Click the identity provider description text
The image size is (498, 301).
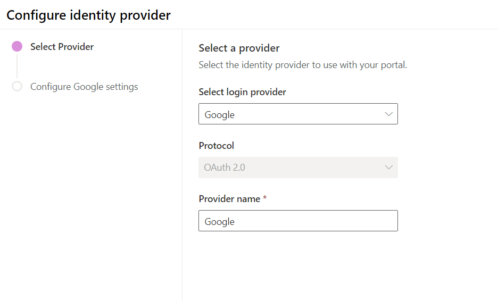pos(302,65)
